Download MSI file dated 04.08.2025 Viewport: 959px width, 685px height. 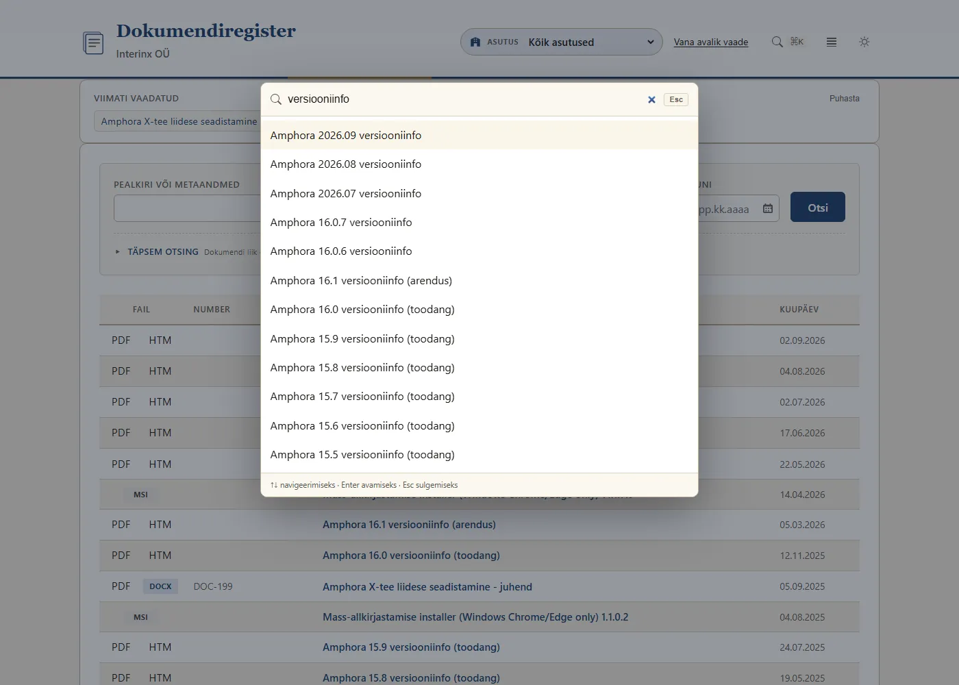pyautogui.click(x=140, y=617)
